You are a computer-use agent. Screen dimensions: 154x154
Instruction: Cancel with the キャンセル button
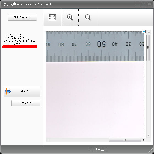pyautogui.click(x=26, y=103)
